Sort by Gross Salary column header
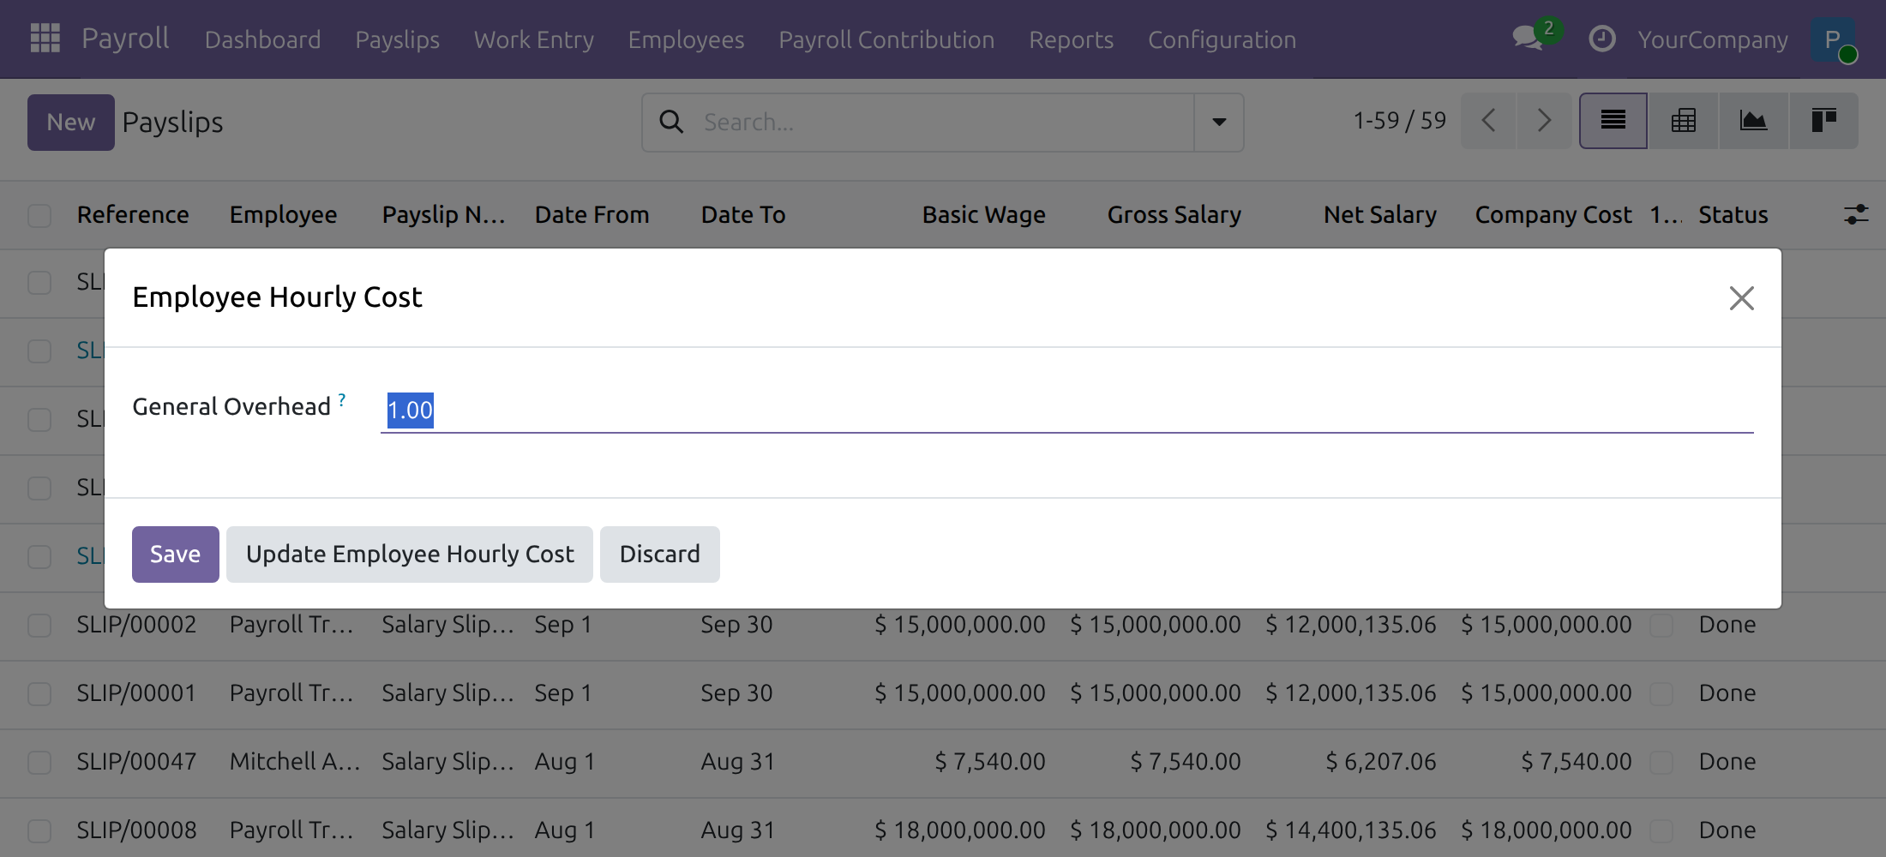1886x857 pixels. [1174, 214]
